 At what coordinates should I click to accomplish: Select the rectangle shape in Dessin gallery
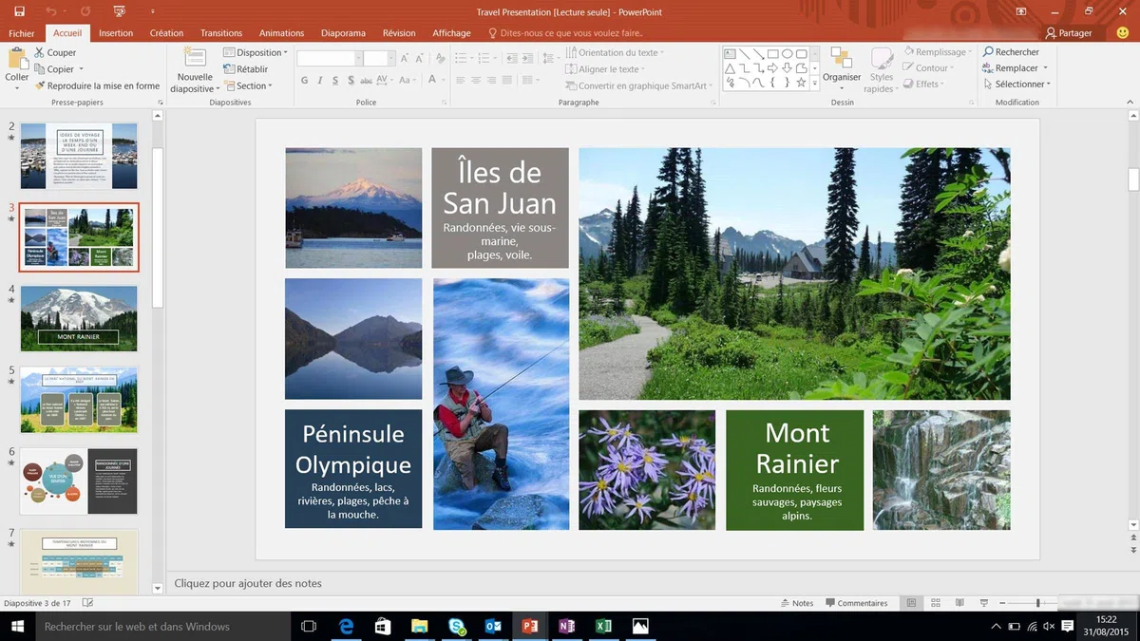(x=772, y=54)
